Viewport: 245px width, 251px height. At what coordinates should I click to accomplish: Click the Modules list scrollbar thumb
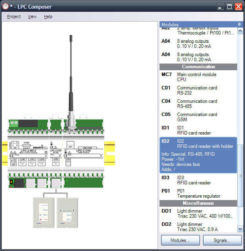click(240, 176)
